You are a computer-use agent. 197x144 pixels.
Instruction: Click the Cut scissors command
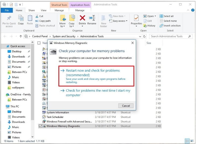point(39,16)
